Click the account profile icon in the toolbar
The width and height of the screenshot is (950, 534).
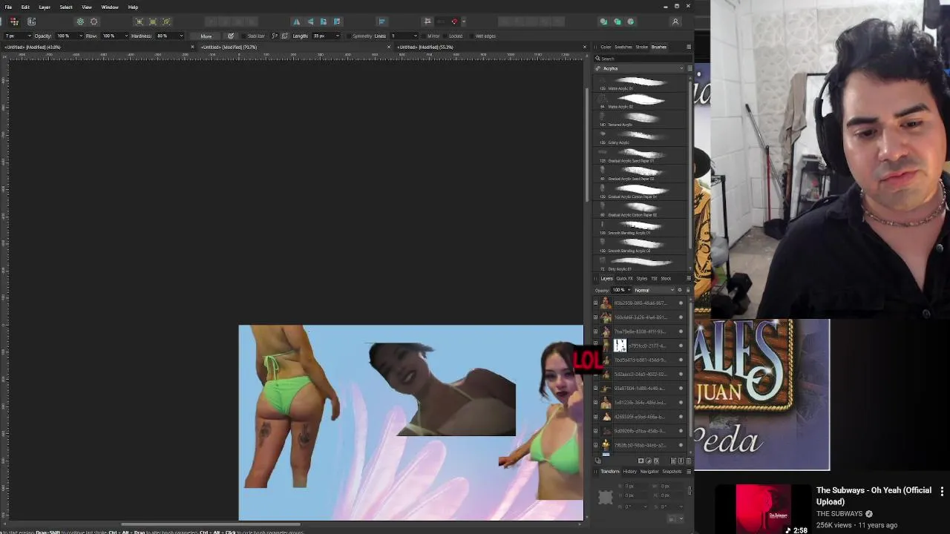pyautogui.click(x=675, y=22)
